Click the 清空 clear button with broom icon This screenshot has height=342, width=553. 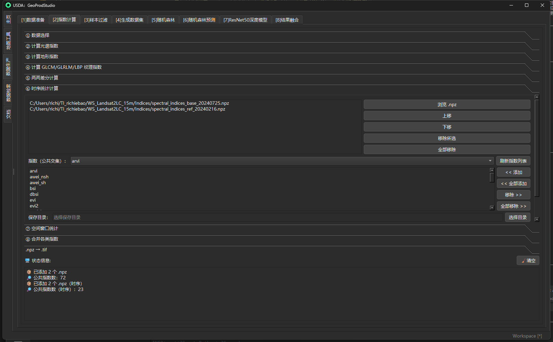click(x=528, y=261)
